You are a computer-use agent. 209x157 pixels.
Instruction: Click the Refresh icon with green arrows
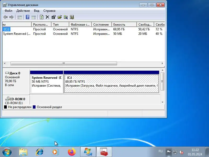(x=42, y=17)
